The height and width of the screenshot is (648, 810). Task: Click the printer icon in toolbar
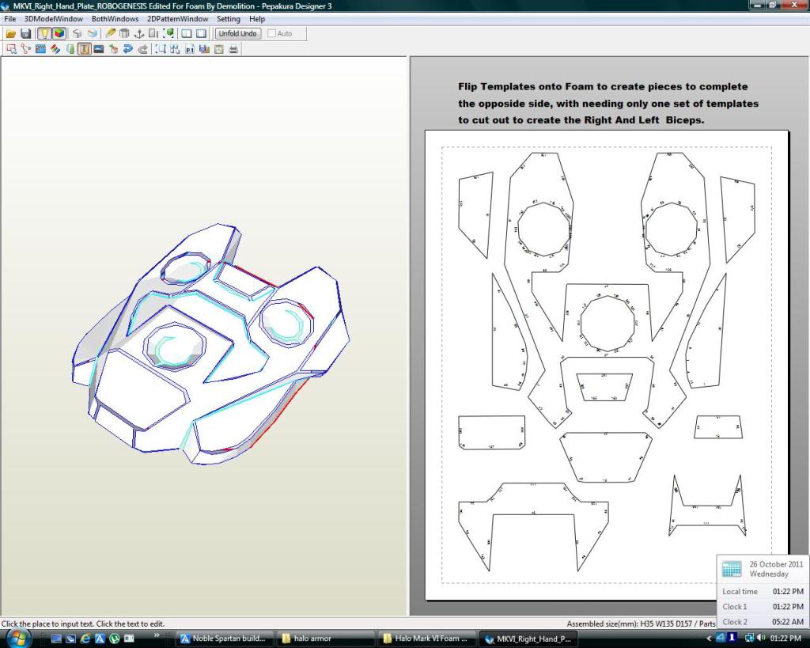(233, 49)
